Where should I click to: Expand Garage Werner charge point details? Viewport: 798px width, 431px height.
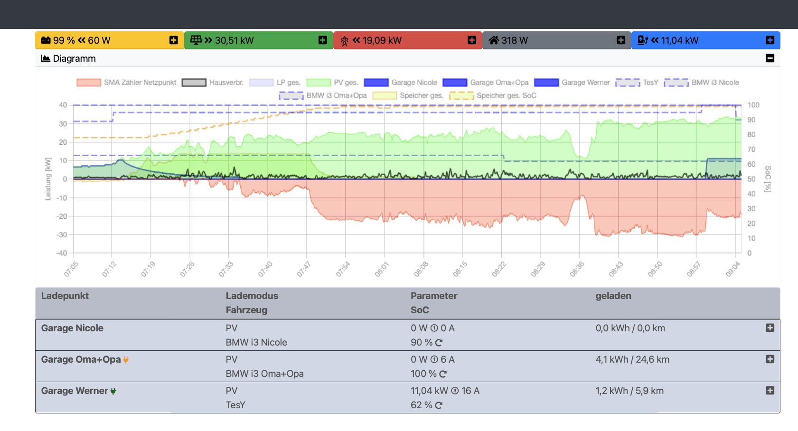[770, 391]
